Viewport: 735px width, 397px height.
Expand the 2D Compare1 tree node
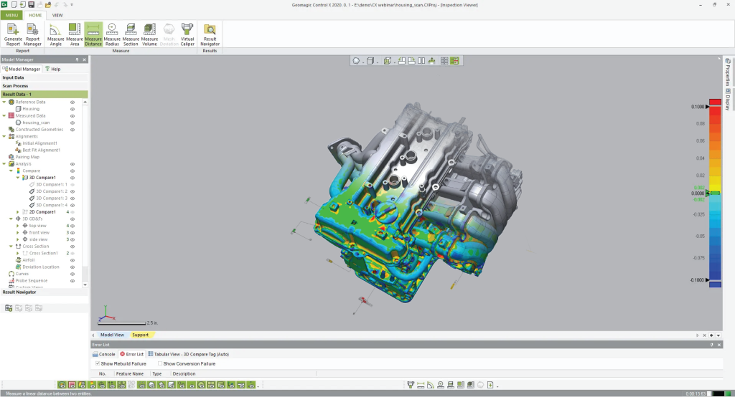19,212
